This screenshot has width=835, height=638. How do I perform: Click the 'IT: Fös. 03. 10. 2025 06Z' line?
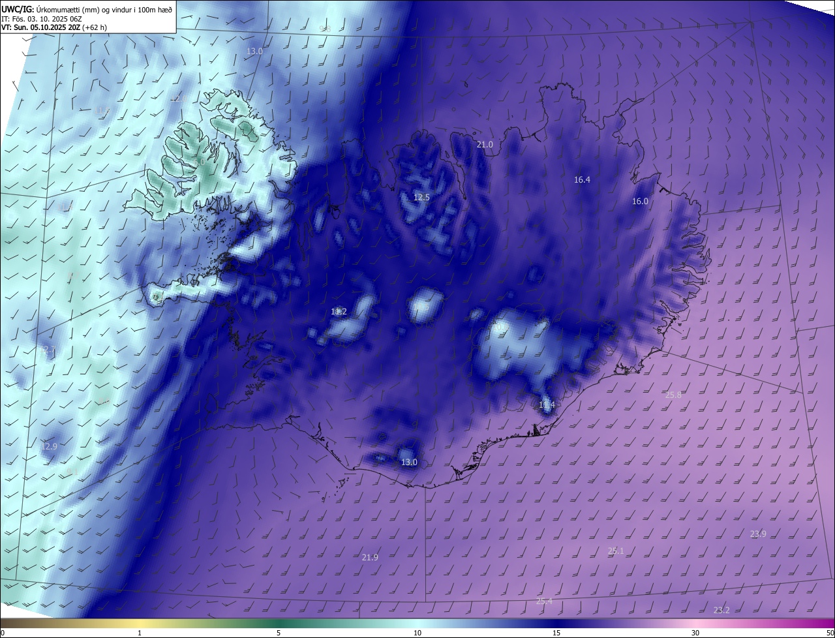(x=42, y=19)
